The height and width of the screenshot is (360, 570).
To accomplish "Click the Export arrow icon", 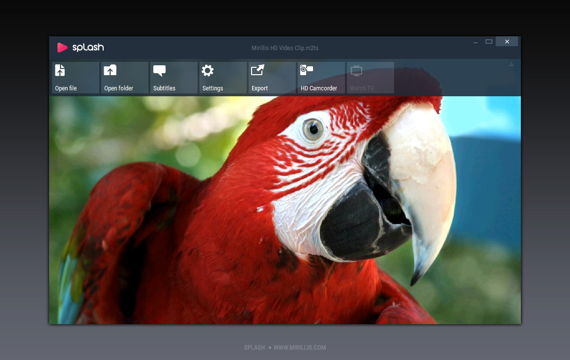I will tap(257, 70).
